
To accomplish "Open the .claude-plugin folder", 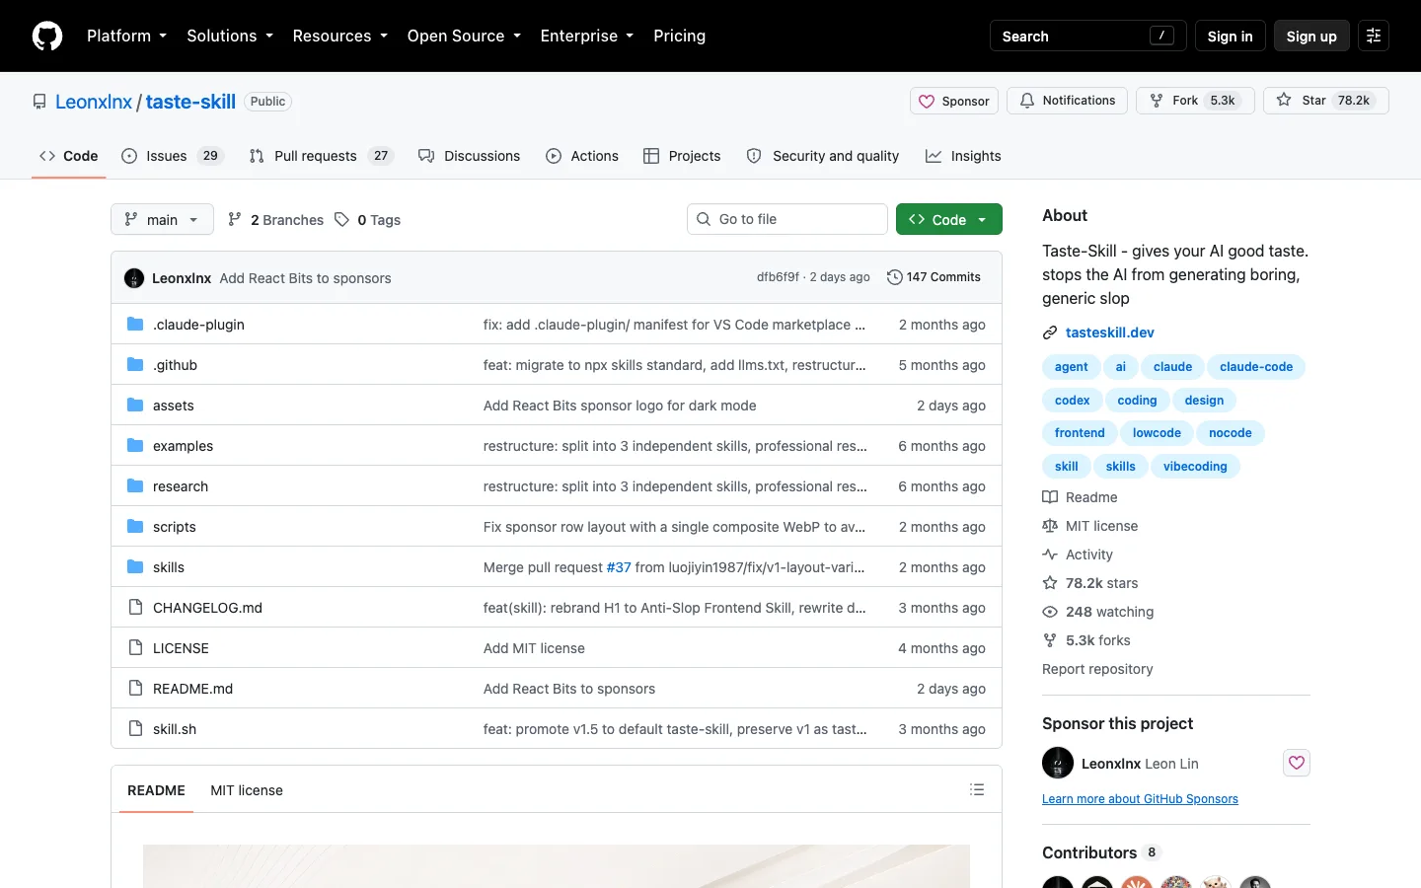I will click(198, 325).
